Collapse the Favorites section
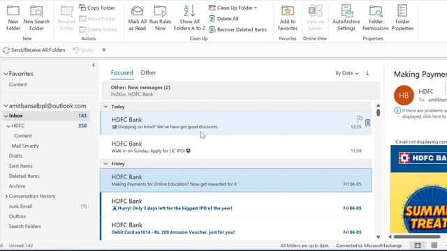 (x=6, y=74)
